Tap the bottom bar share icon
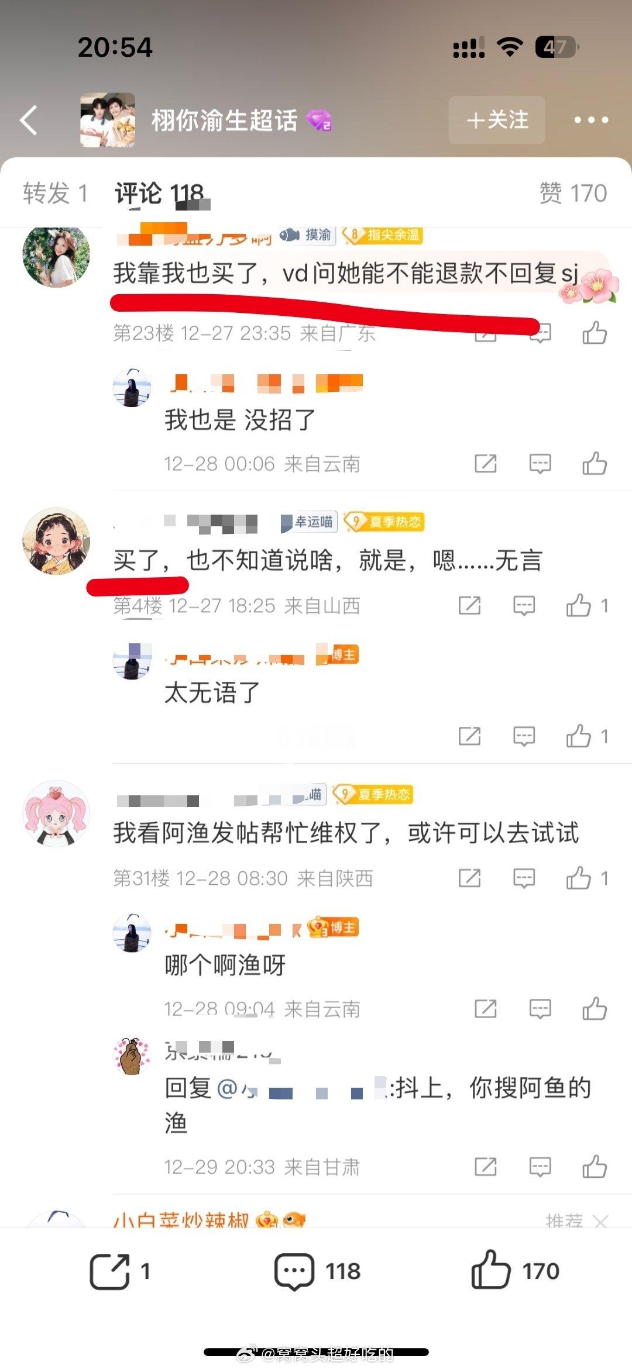The image size is (632, 1369). click(x=109, y=1271)
